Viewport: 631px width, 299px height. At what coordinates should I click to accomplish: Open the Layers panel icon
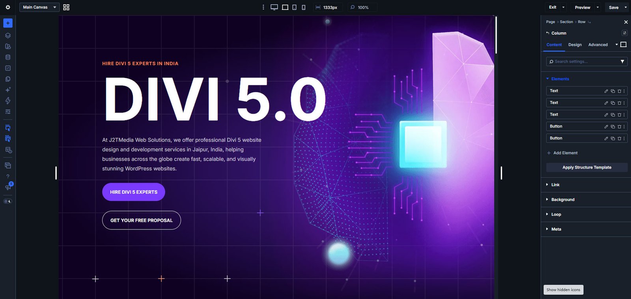[x=8, y=35]
